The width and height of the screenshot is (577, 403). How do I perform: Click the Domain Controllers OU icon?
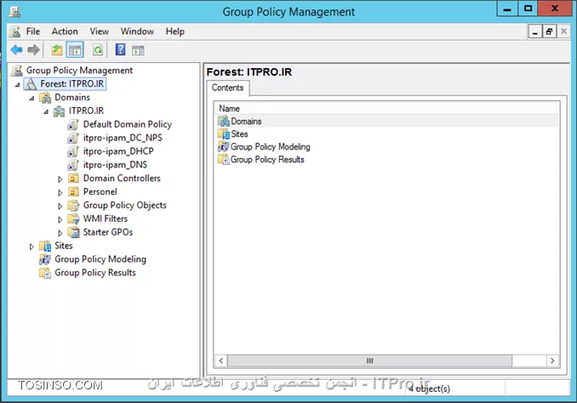pos(73,179)
